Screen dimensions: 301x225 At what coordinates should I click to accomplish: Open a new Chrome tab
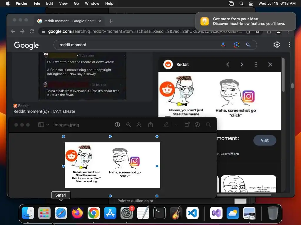(111, 21)
